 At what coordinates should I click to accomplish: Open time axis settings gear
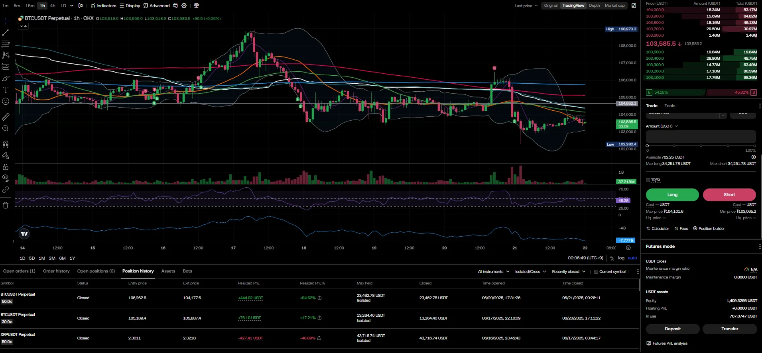(628, 248)
